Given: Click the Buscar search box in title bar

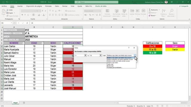Looking at the screenshot, I should (96, 2).
